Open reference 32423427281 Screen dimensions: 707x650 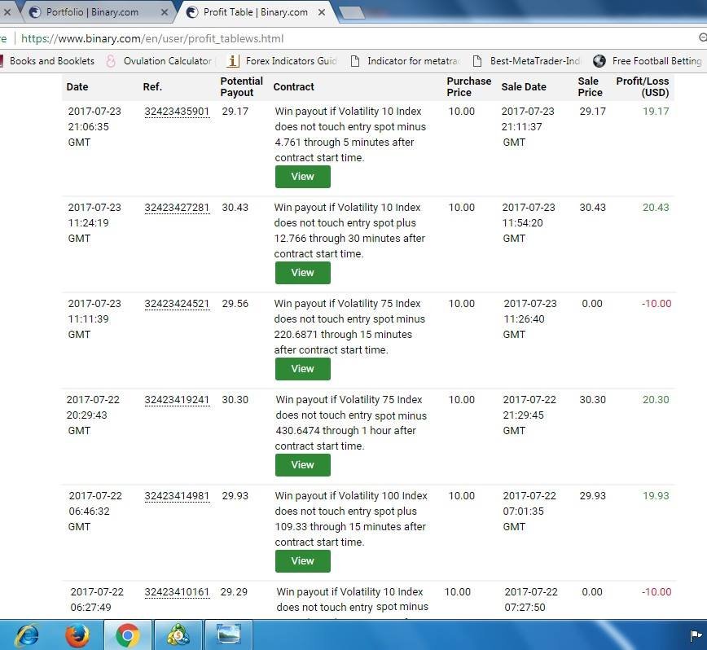[x=178, y=208]
